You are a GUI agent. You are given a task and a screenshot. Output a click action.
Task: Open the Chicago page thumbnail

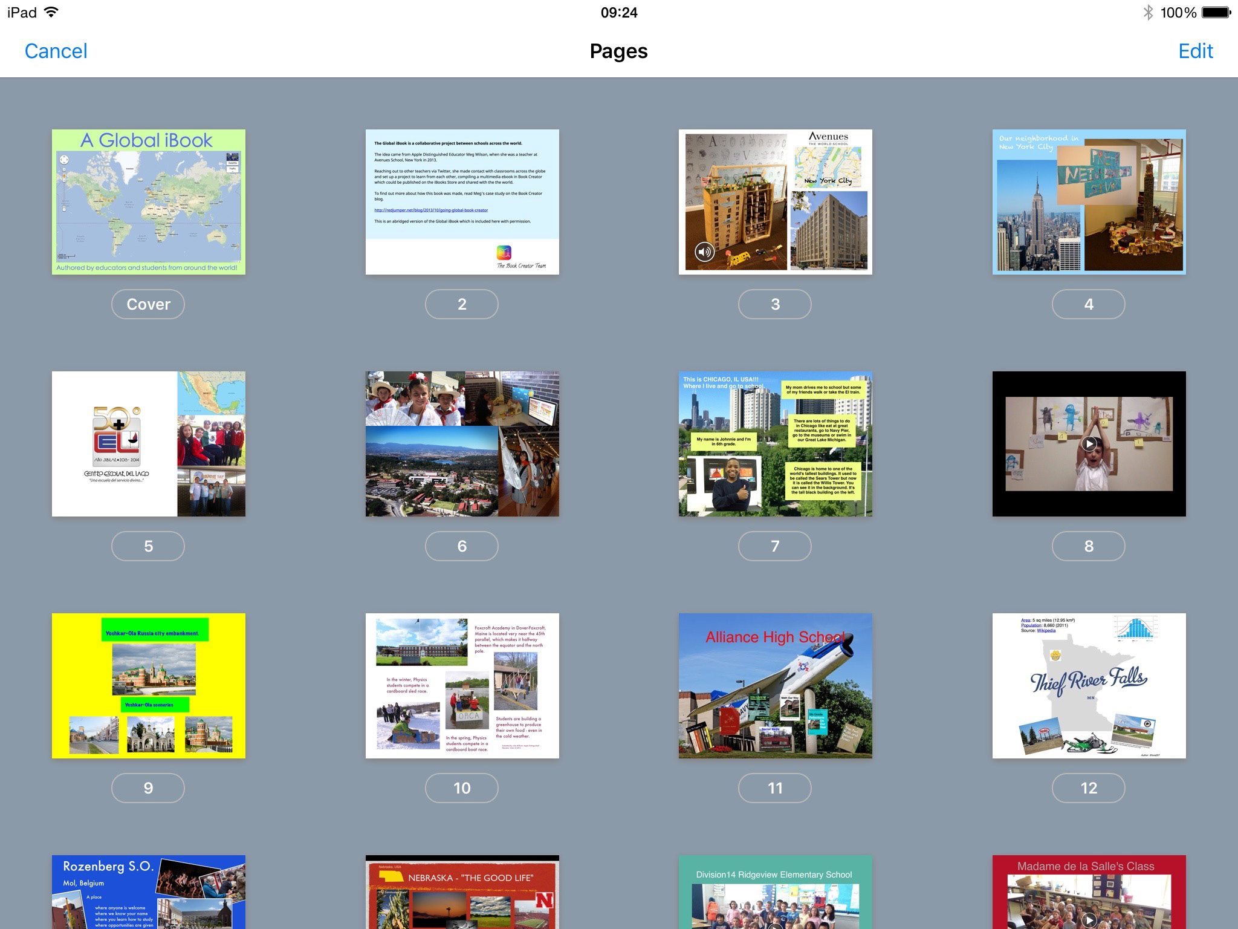(x=775, y=443)
